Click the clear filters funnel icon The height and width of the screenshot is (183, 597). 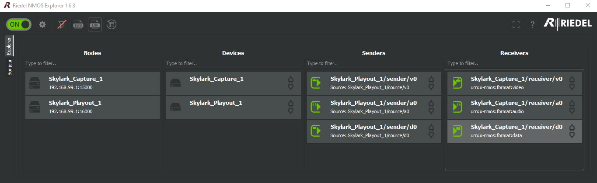coord(62,24)
